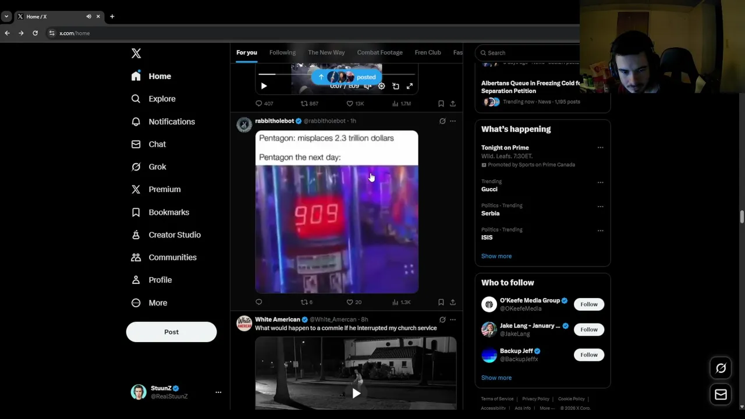Screen dimensions: 745x419
Task: Open Communities from the sidebar
Action: [x=164, y=257]
